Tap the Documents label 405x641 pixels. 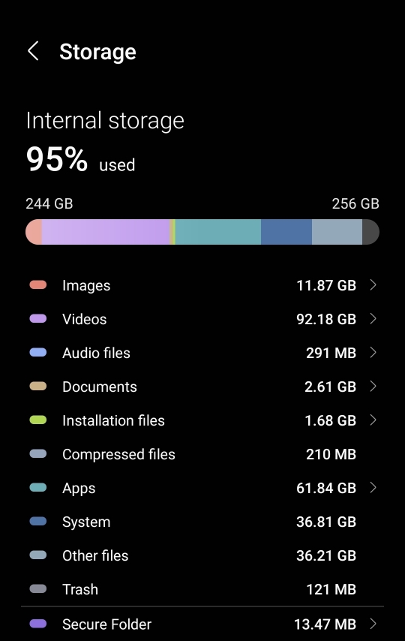(x=99, y=387)
